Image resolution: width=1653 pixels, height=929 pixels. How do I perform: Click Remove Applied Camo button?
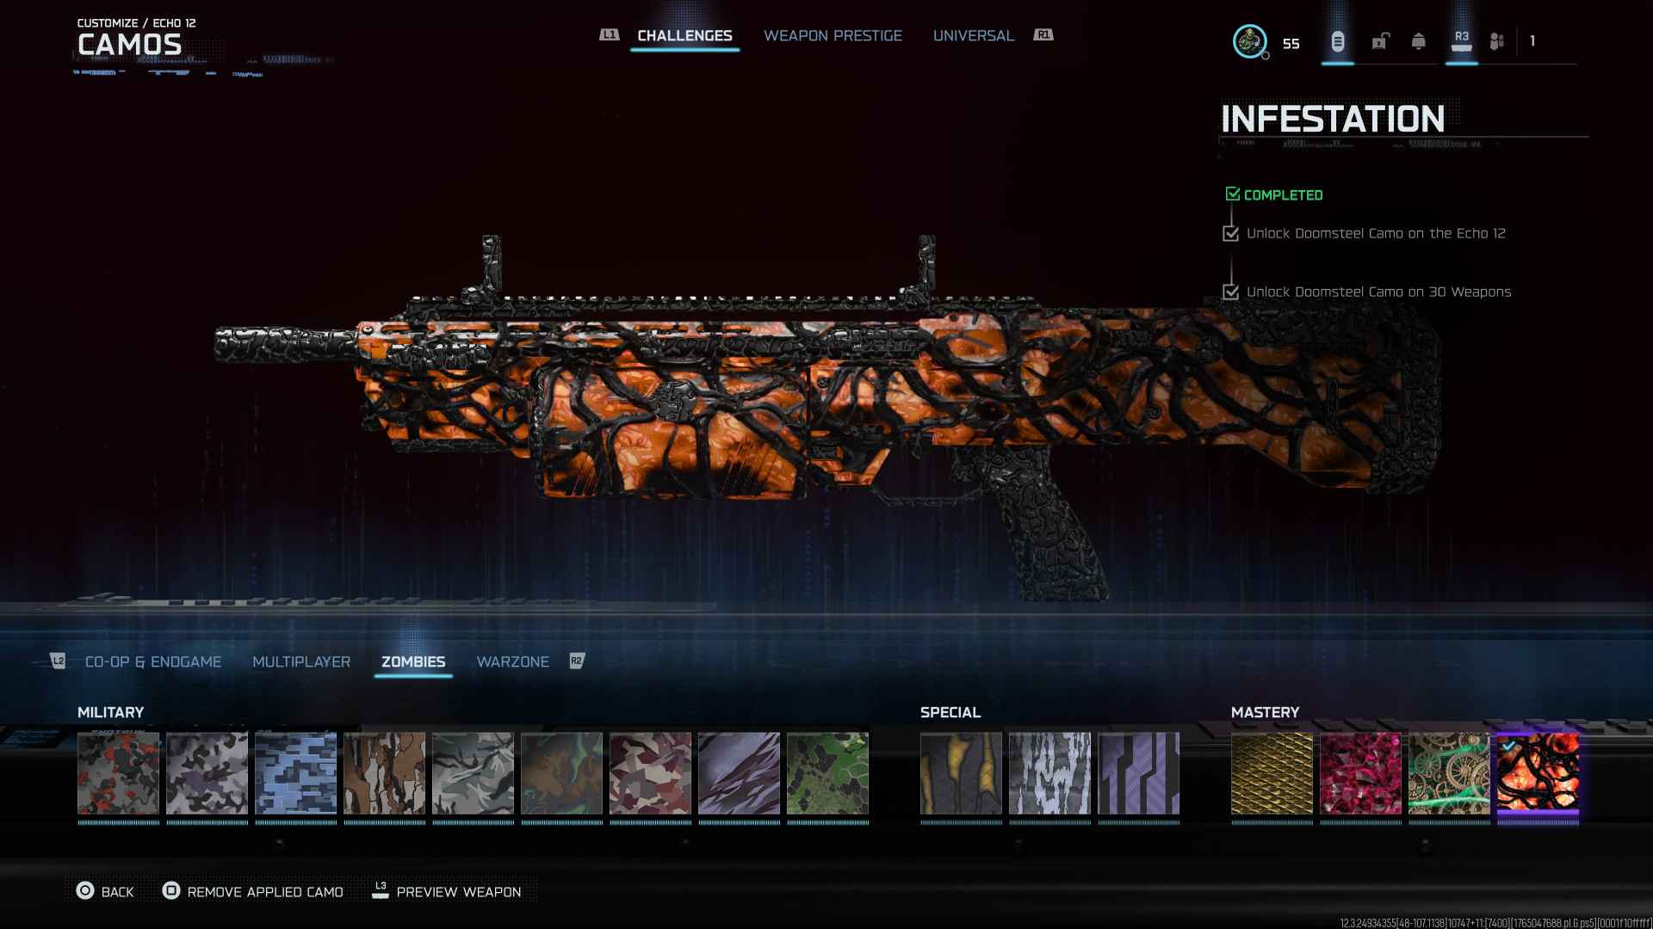click(x=252, y=892)
